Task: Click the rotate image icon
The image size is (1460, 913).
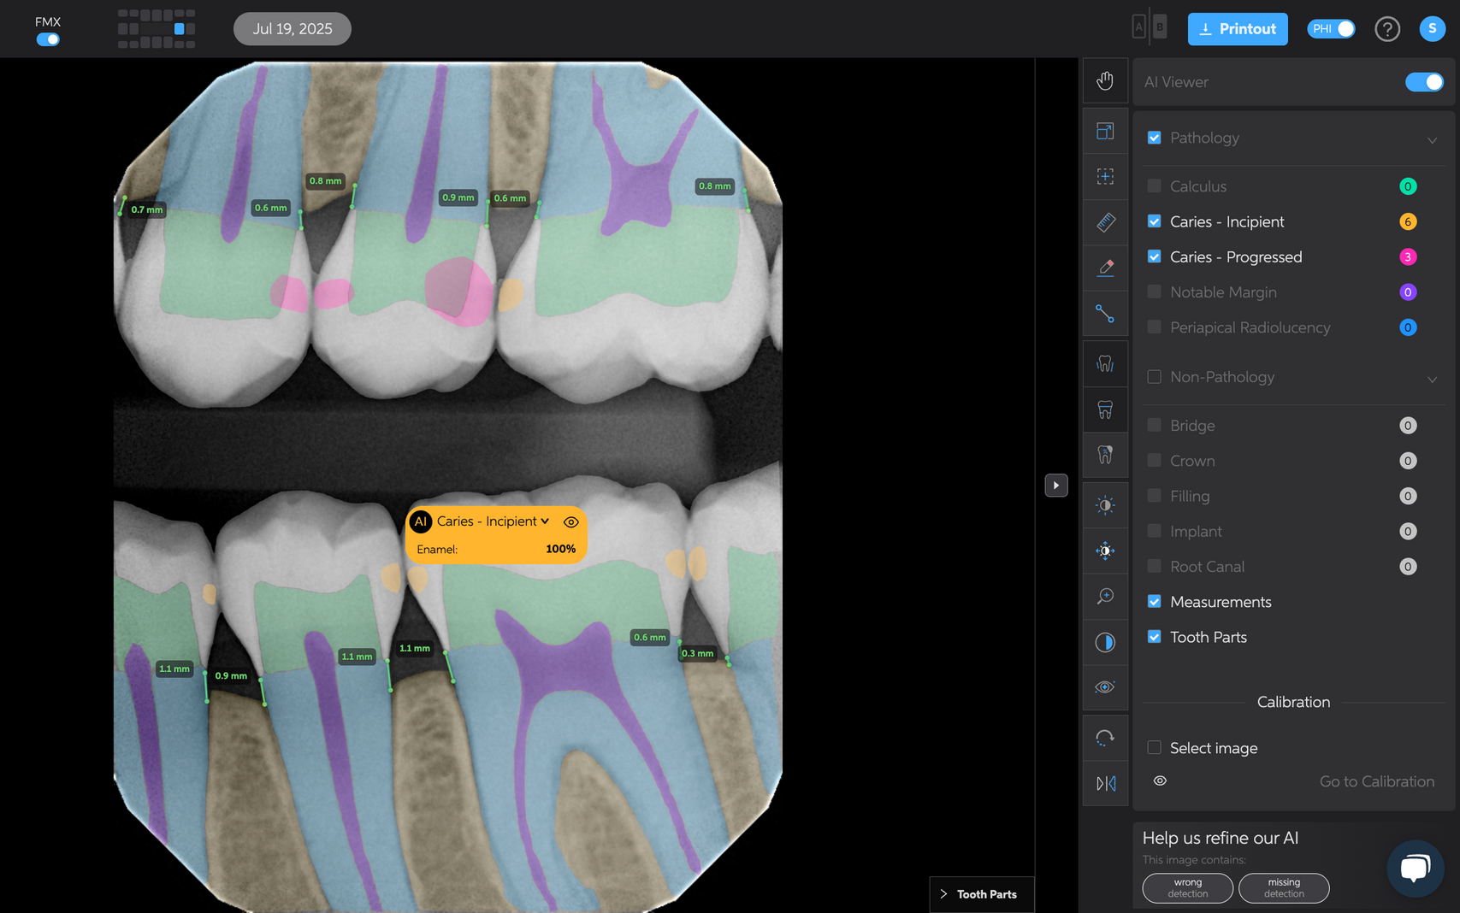Action: (x=1105, y=738)
